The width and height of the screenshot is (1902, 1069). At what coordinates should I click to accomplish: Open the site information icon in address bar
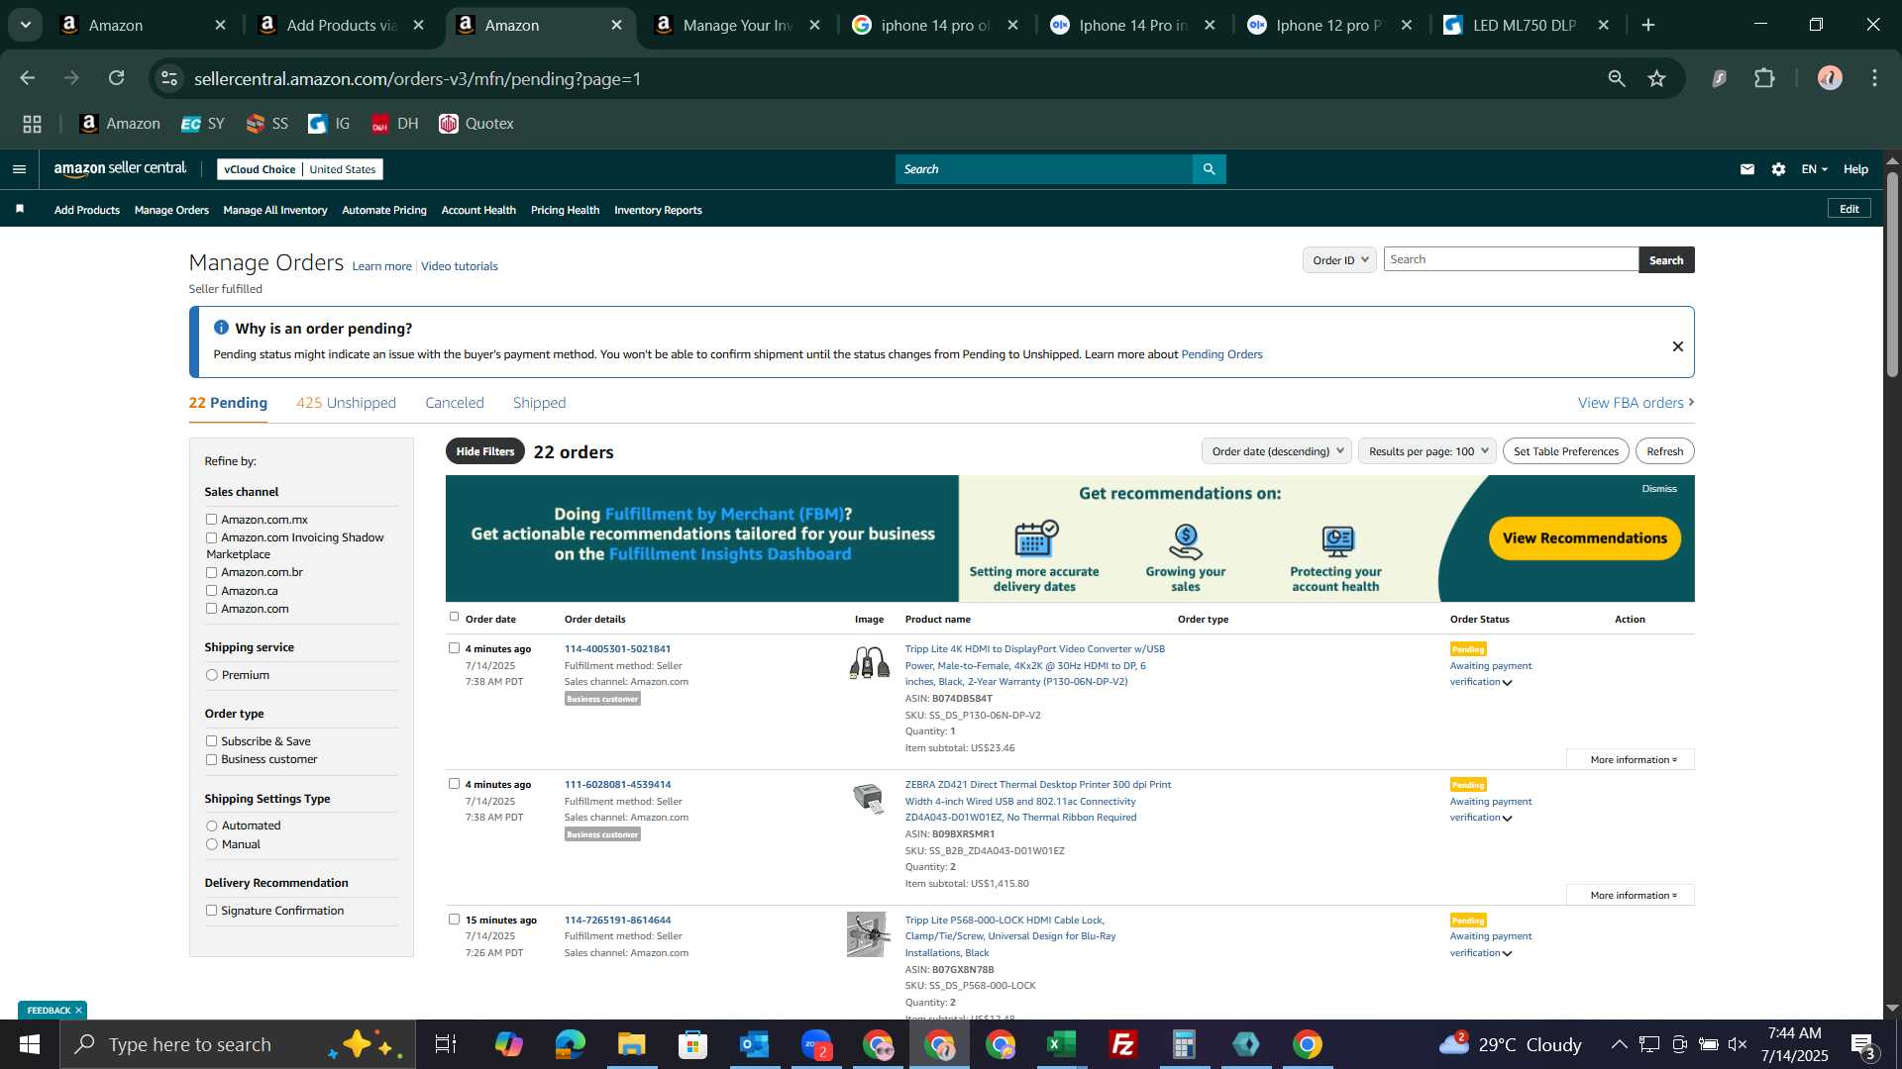coord(169,78)
